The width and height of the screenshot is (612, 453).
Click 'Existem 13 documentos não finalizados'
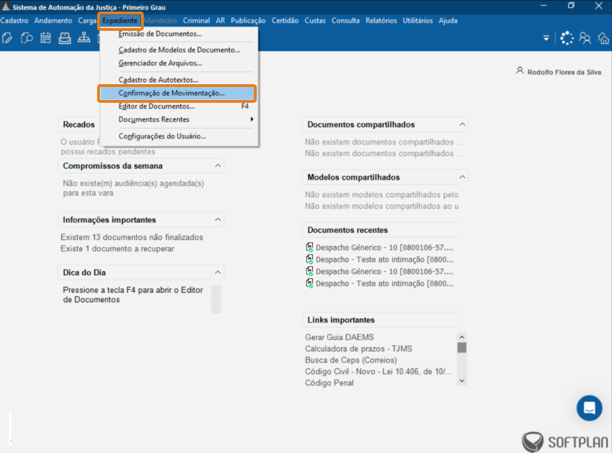click(132, 237)
